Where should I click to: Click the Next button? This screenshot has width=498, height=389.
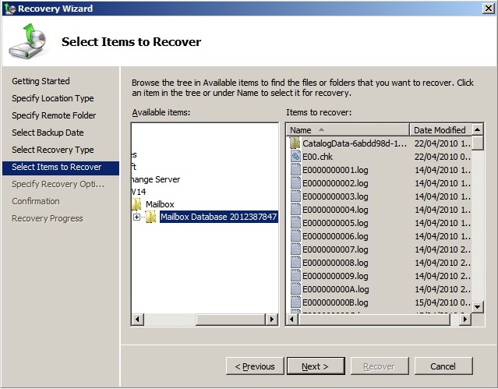[x=316, y=366]
